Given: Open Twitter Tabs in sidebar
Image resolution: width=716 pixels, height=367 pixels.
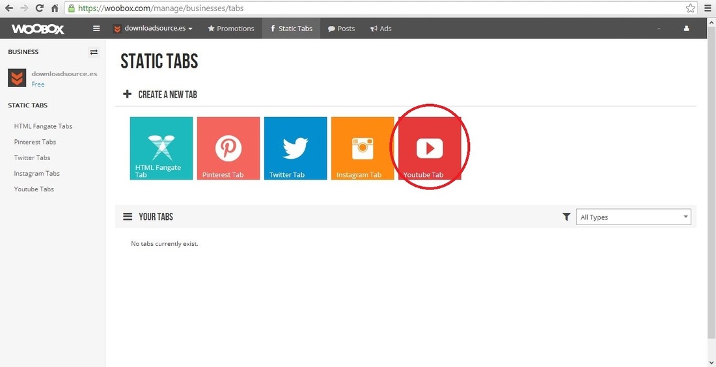Looking at the screenshot, I should pos(32,157).
